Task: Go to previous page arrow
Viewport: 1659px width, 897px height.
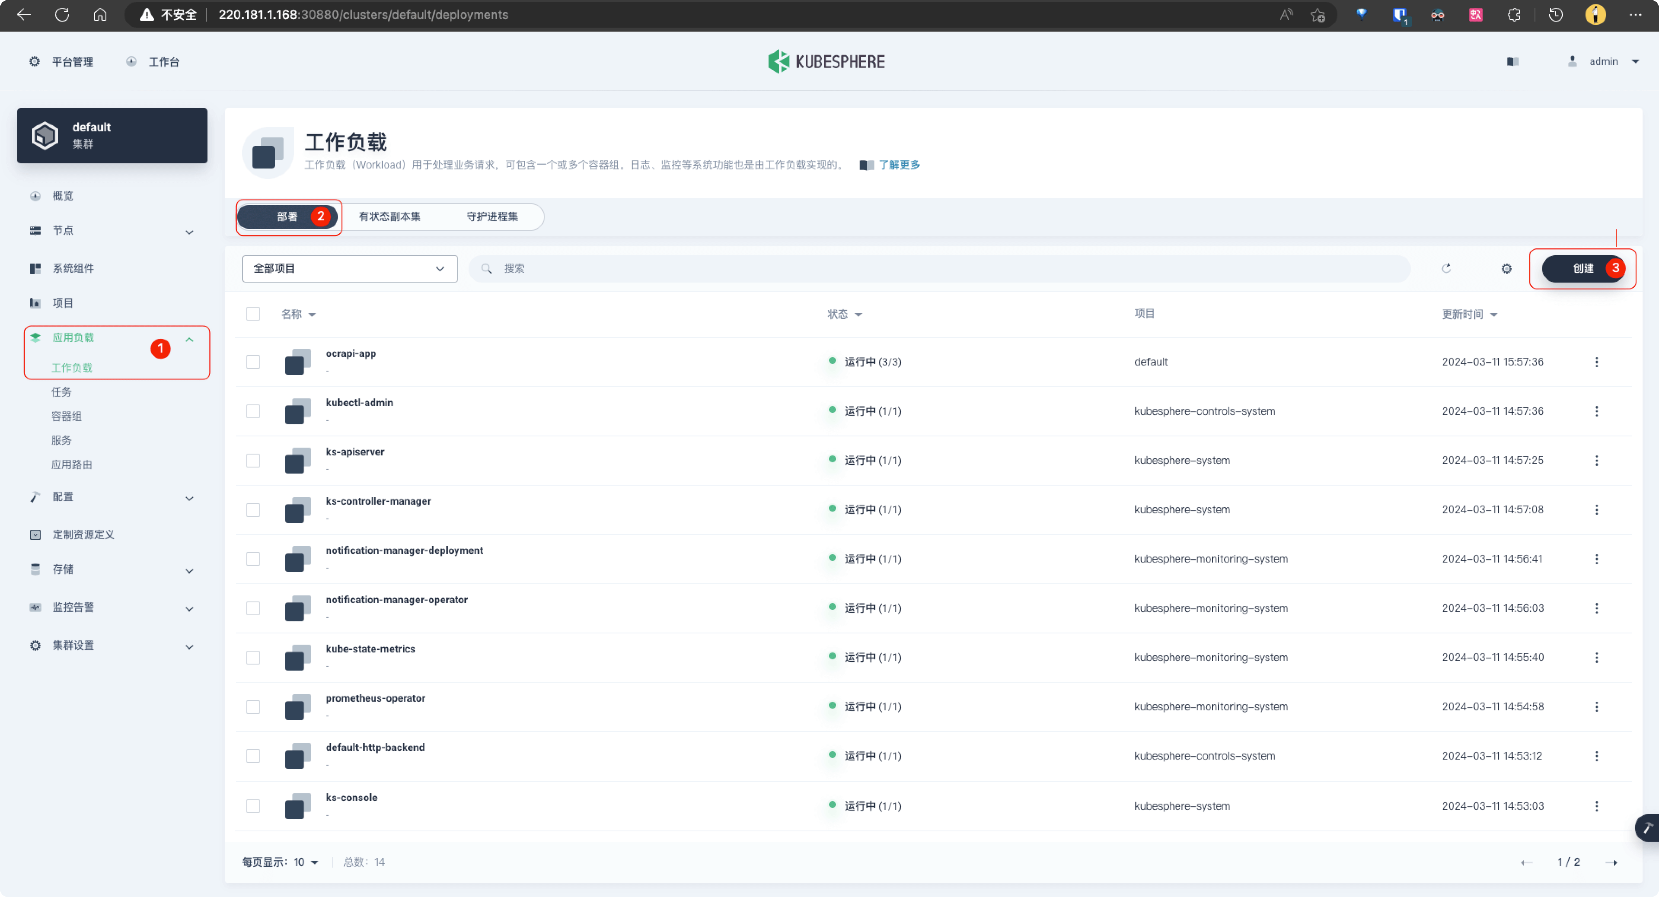Action: [x=1526, y=862]
